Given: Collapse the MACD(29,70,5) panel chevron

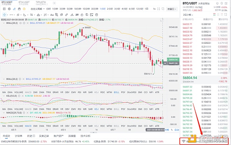Looking at the screenshot, I should click(x=4, y=113).
